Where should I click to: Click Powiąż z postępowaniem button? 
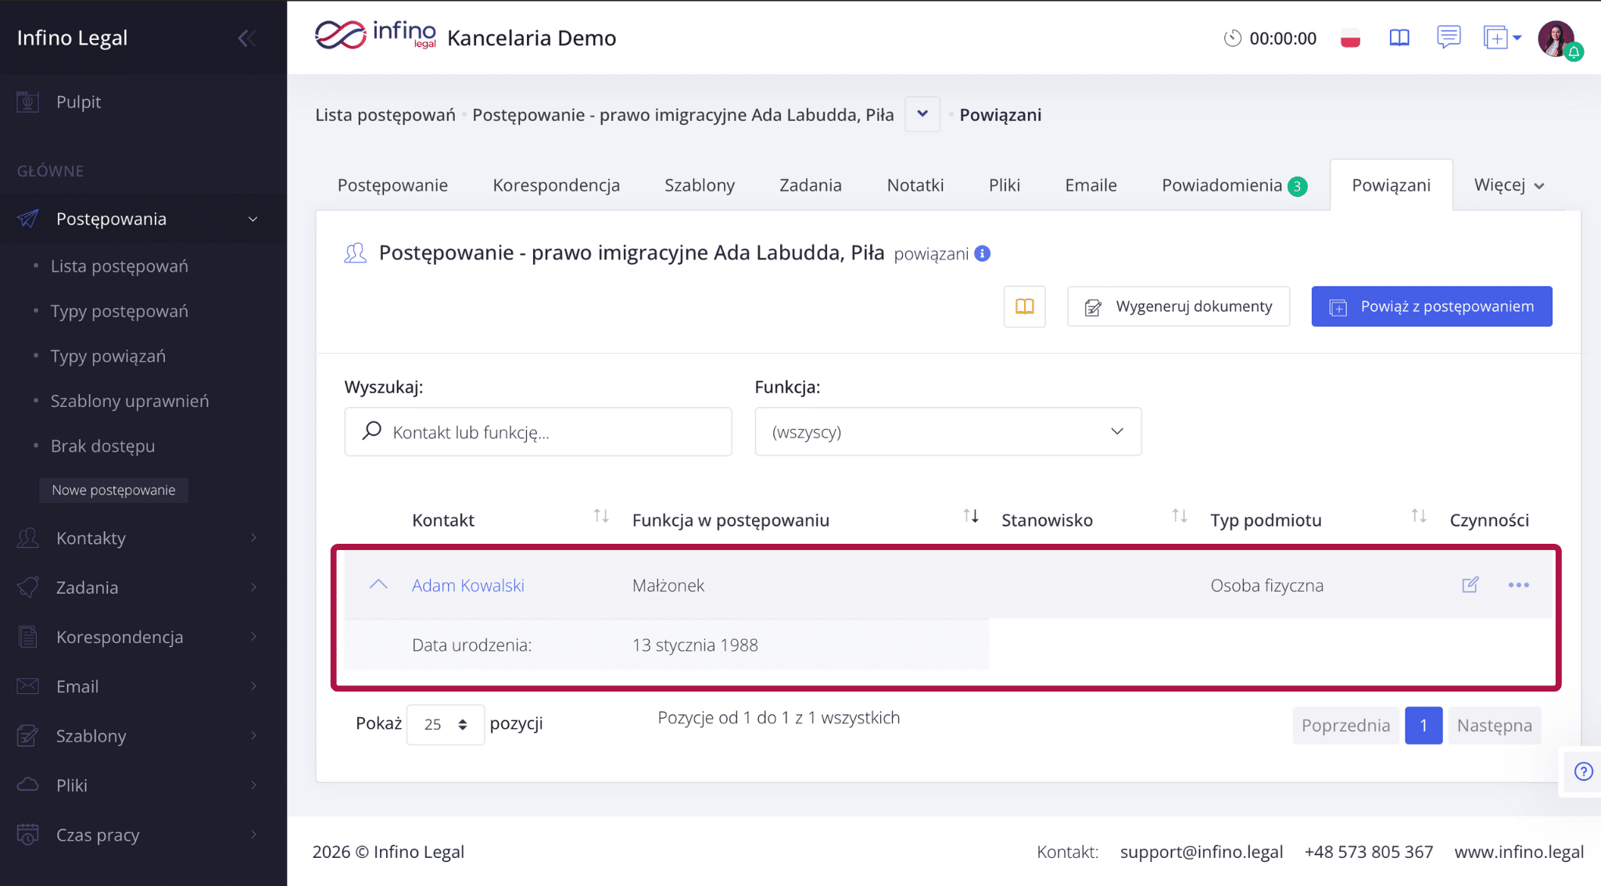click(x=1431, y=306)
